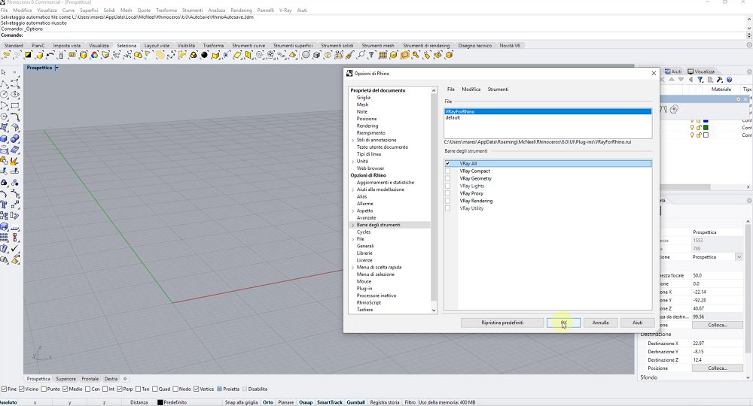Screen dimensions: 753x406
Task: Choose the ellipse tool in left toolbar
Action: pyautogui.click(x=15, y=95)
